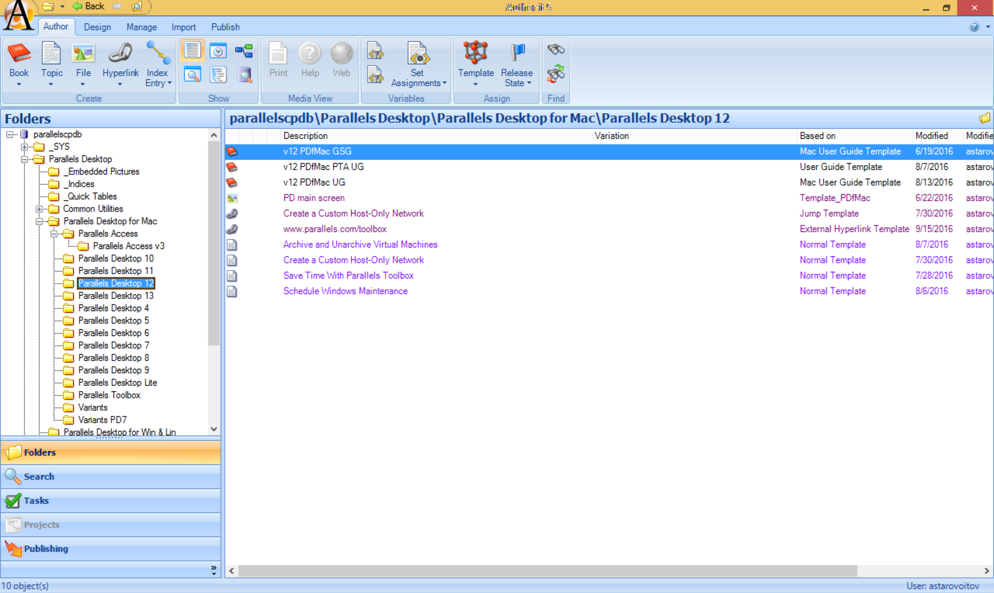Screen dimensions: 994x593
Task: Expand the _SYS folder node
Action: pos(24,147)
